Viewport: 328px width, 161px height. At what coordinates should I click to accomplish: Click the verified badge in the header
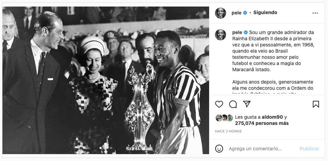245,13
